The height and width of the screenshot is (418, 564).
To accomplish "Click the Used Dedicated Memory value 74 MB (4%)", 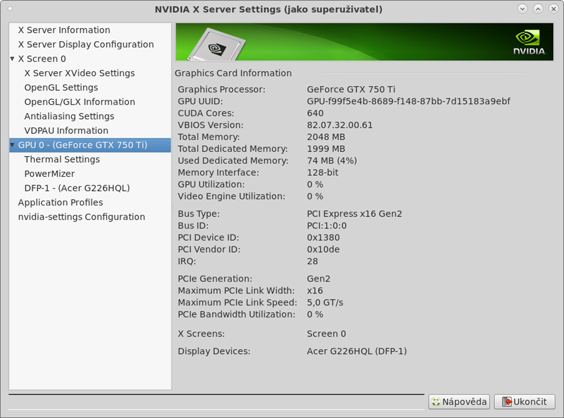I will click(x=332, y=161).
